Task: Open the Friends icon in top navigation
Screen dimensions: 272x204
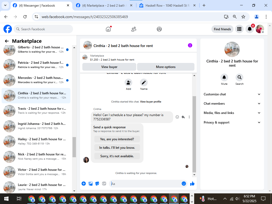Action: point(134,29)
